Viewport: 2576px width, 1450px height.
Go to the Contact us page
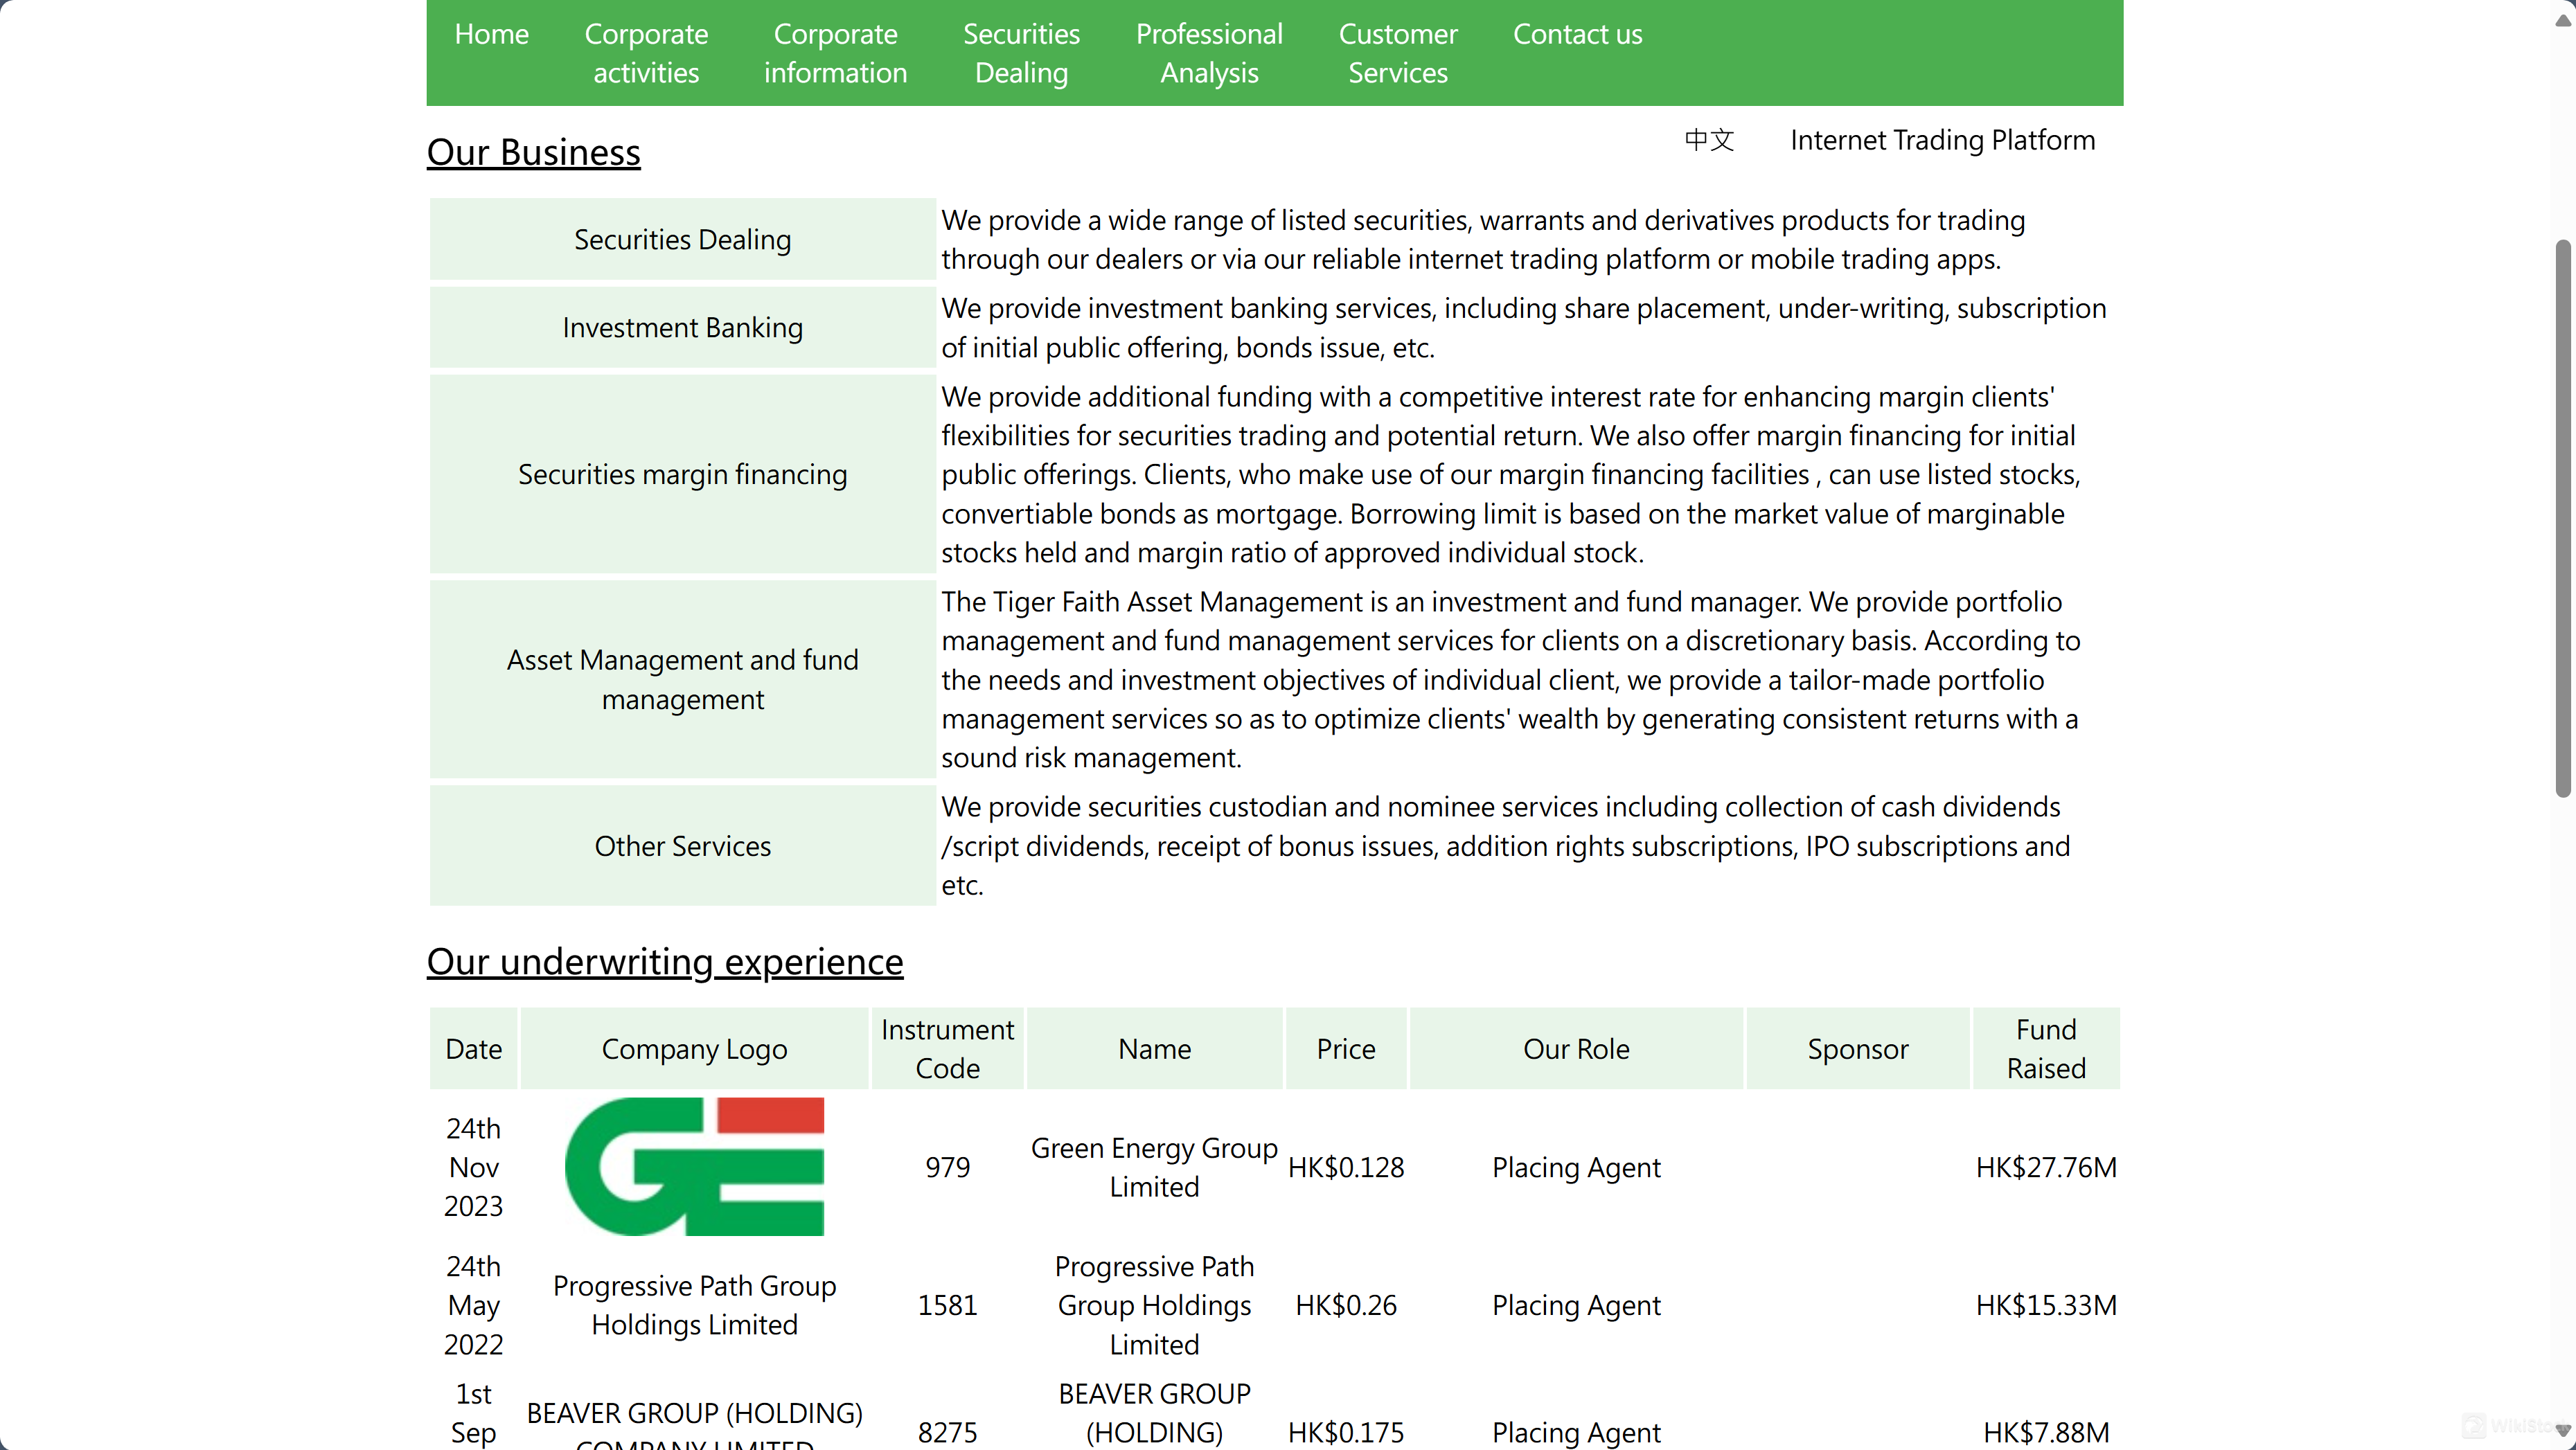[1577, 33]
